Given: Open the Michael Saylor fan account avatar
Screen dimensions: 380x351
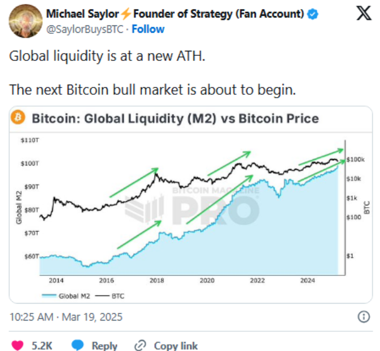Looking at the screenshot, I should point(25,21).
